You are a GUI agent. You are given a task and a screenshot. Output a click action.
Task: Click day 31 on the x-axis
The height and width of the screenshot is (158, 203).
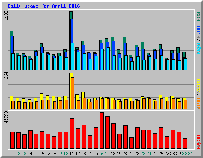[190, 154]
